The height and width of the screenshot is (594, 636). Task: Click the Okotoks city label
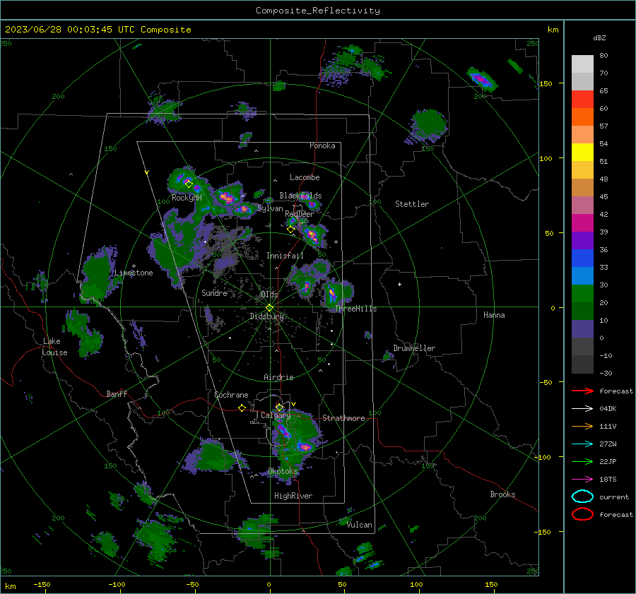pos(283,471)
